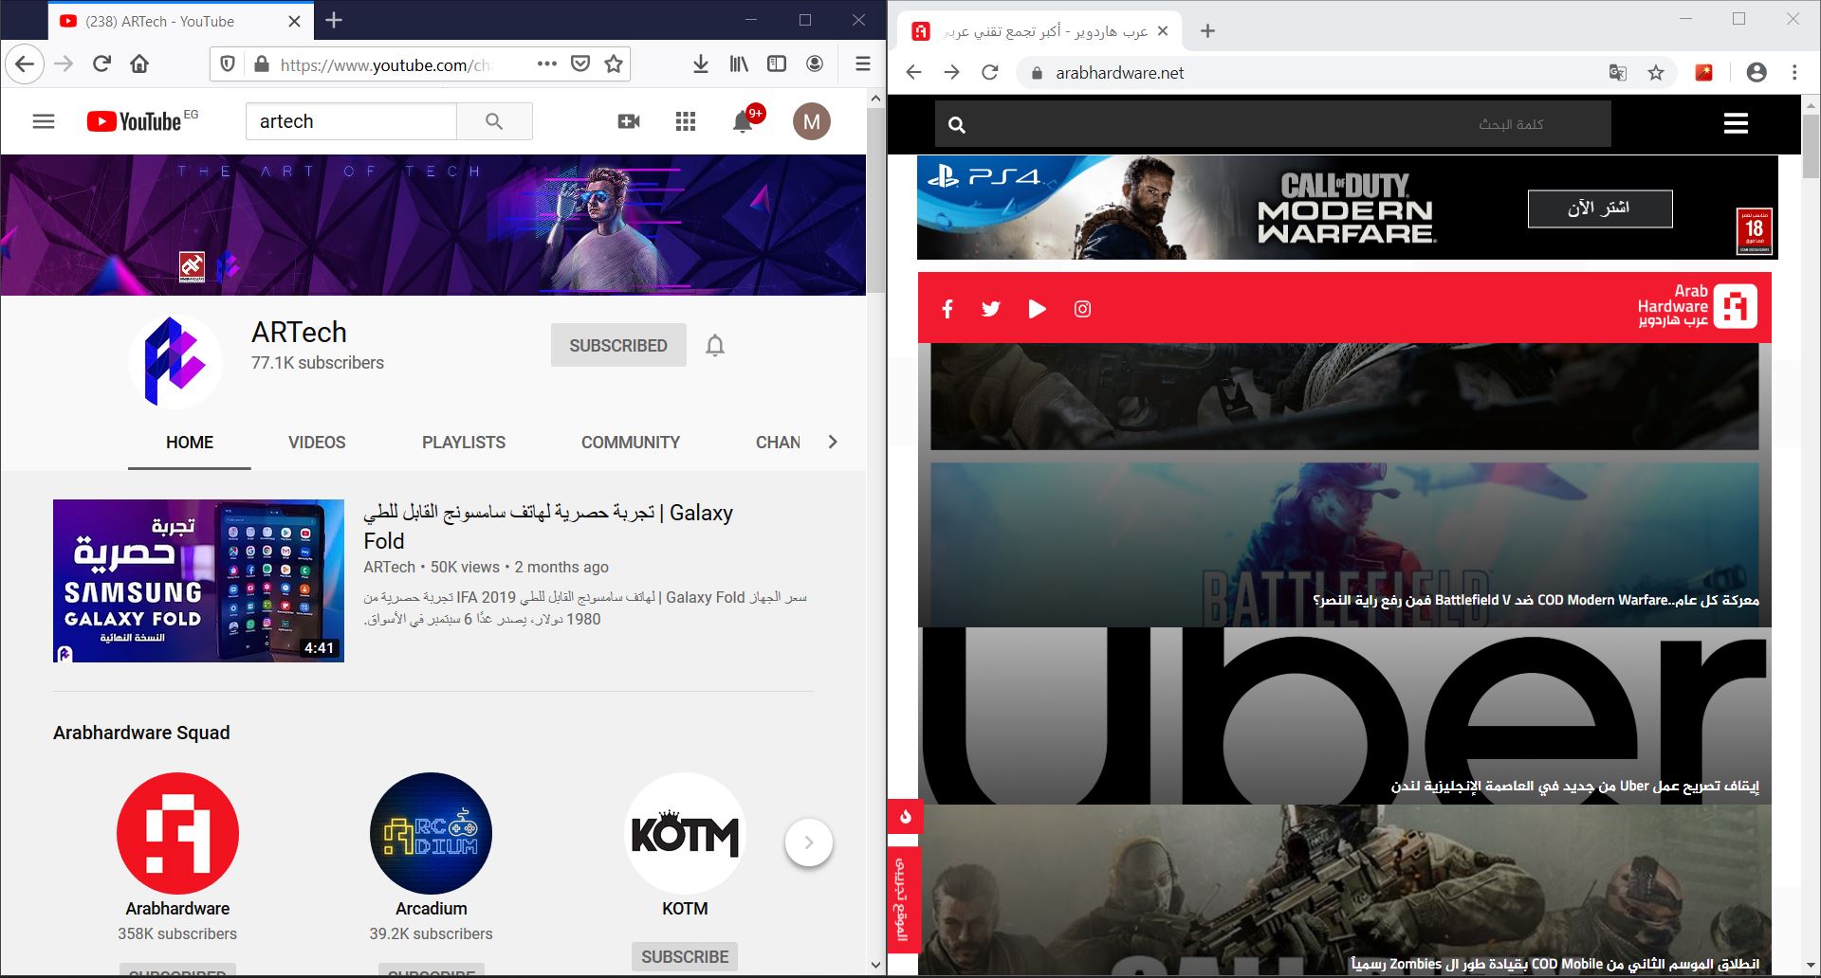Open Firefox library icon

[x=739, y=64]
